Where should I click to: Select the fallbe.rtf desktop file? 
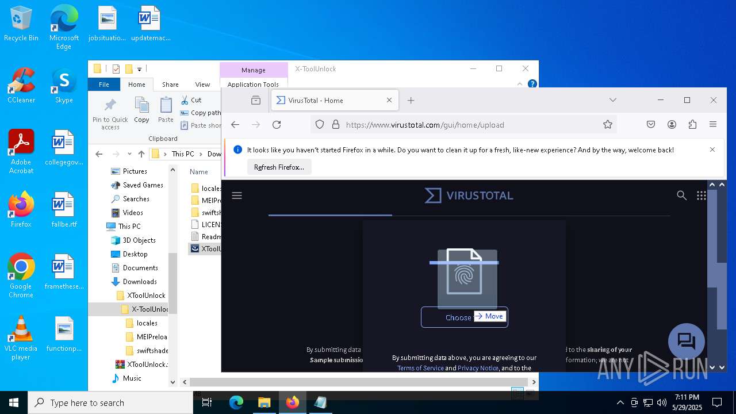pos(64,210)
